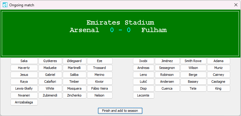Click Finish and add to season
241x116 pixels.
(120, 111)
